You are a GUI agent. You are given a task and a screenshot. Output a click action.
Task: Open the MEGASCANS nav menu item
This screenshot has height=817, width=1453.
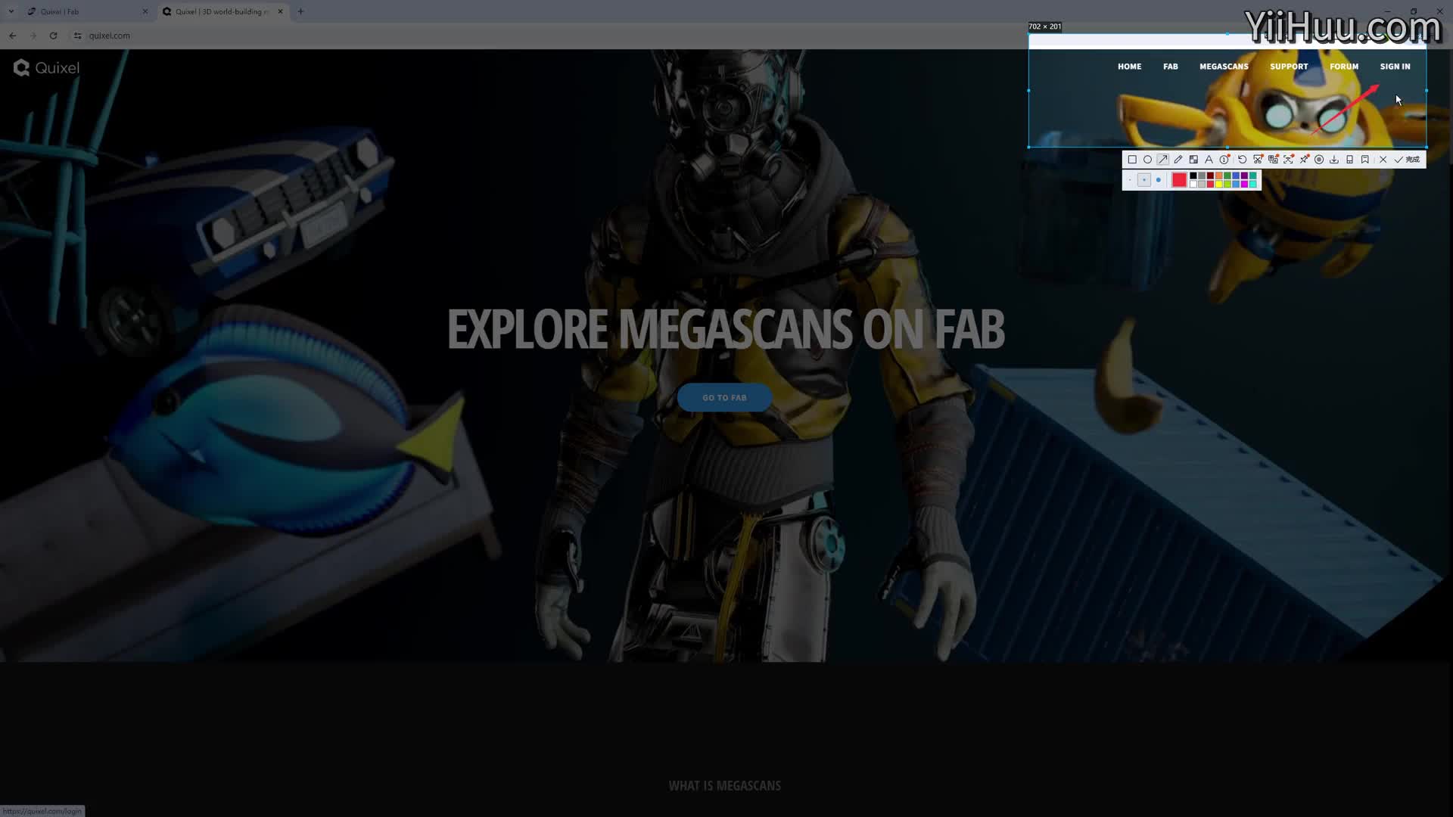[1224, 67]
